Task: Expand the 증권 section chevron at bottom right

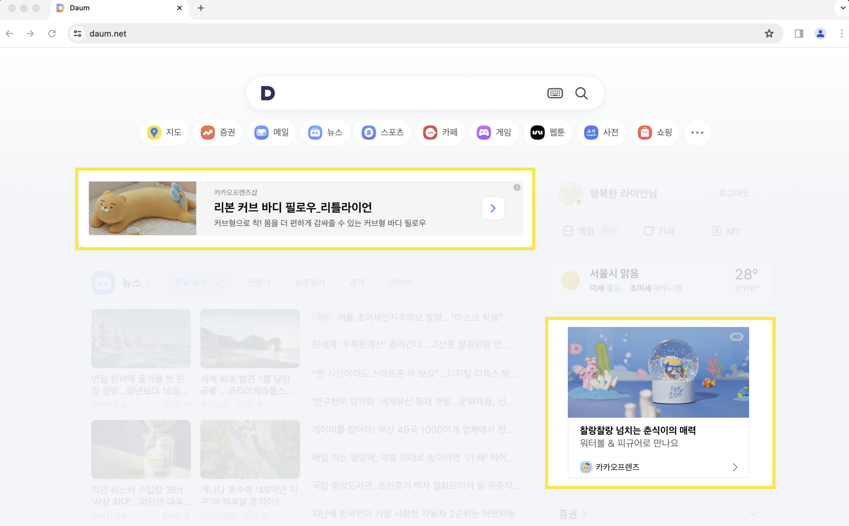Action: click(x=753, y=513)
